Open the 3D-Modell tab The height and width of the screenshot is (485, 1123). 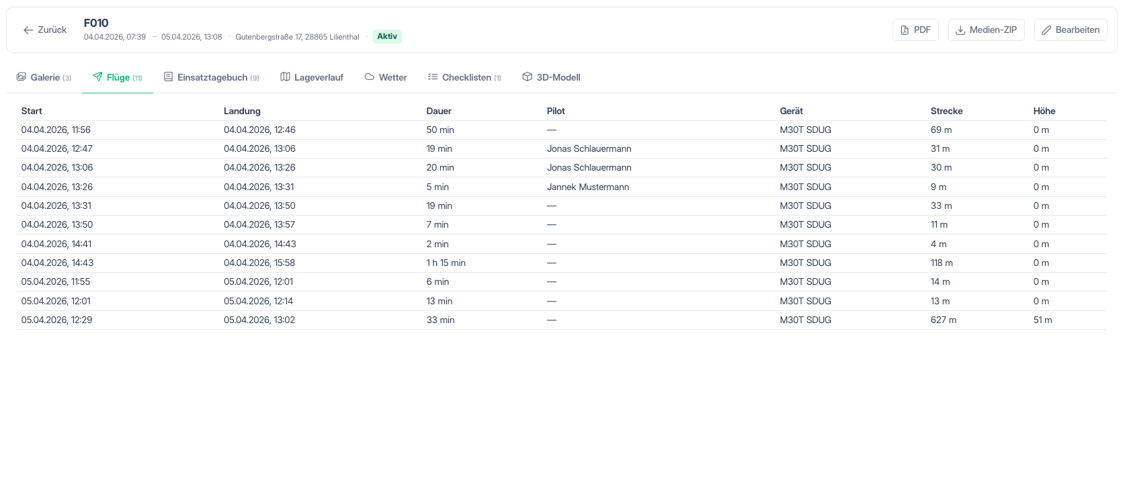pyautogui.click(x=551, y=77)
